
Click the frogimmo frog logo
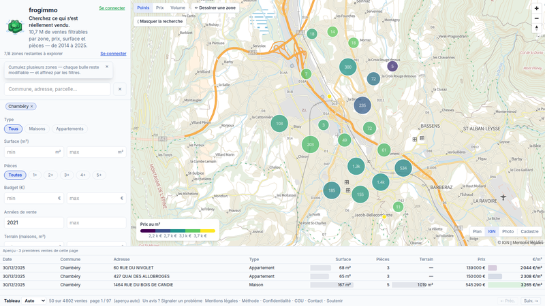[x=15, y=27]
